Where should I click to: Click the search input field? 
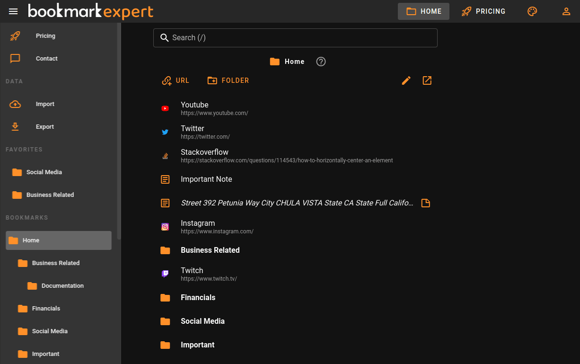coord(295,38)
